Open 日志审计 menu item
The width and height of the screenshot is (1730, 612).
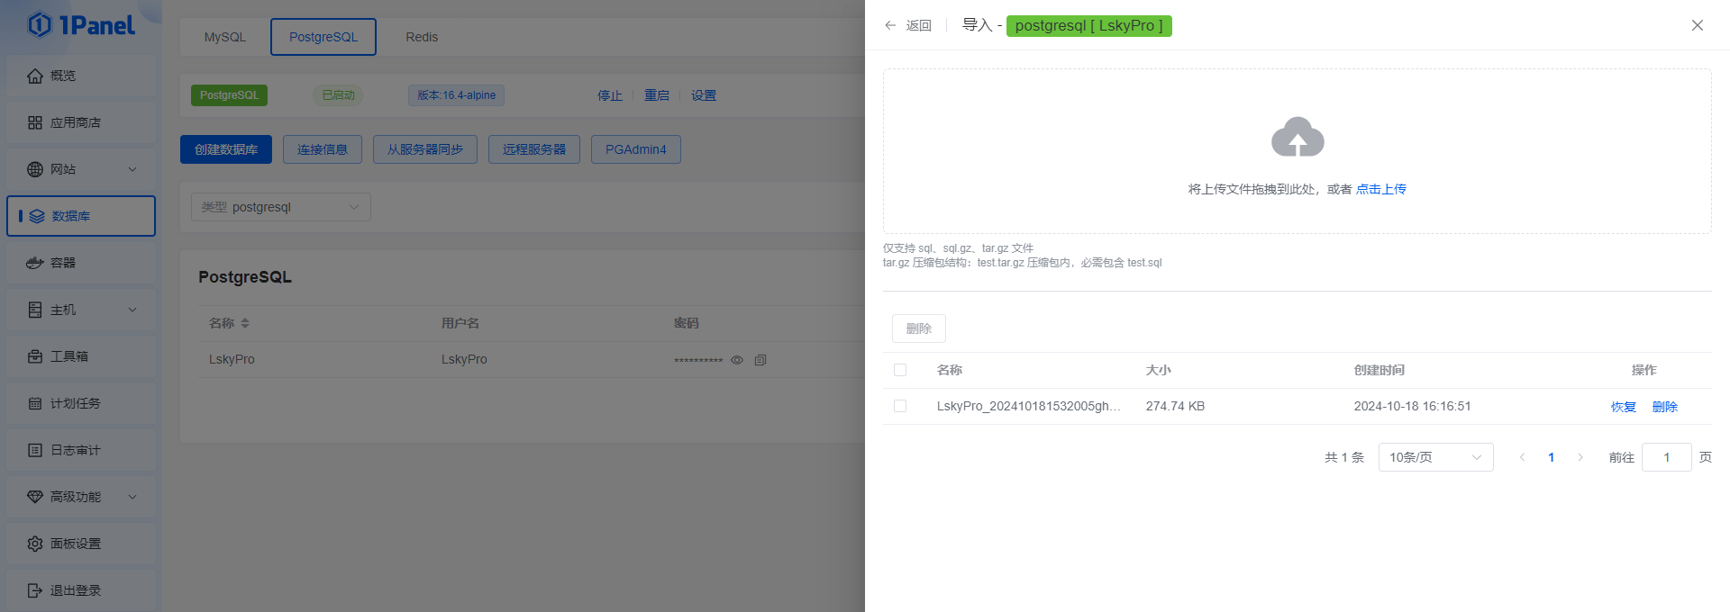[81, 450]
